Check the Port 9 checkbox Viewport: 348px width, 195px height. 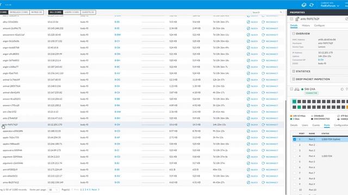point(295,184)
